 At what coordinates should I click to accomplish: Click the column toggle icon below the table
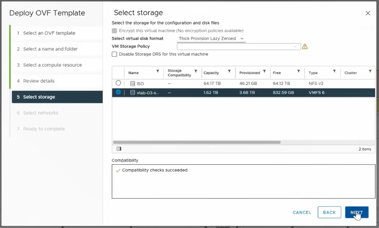tap(119, 149)
